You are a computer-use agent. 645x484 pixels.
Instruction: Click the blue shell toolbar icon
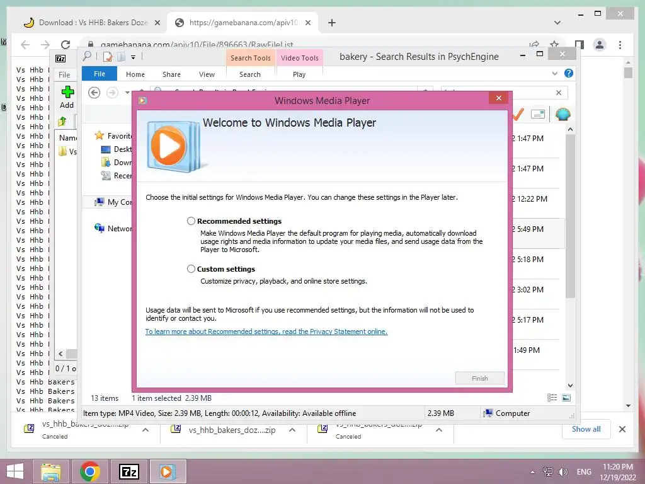(x=562, y=114)
